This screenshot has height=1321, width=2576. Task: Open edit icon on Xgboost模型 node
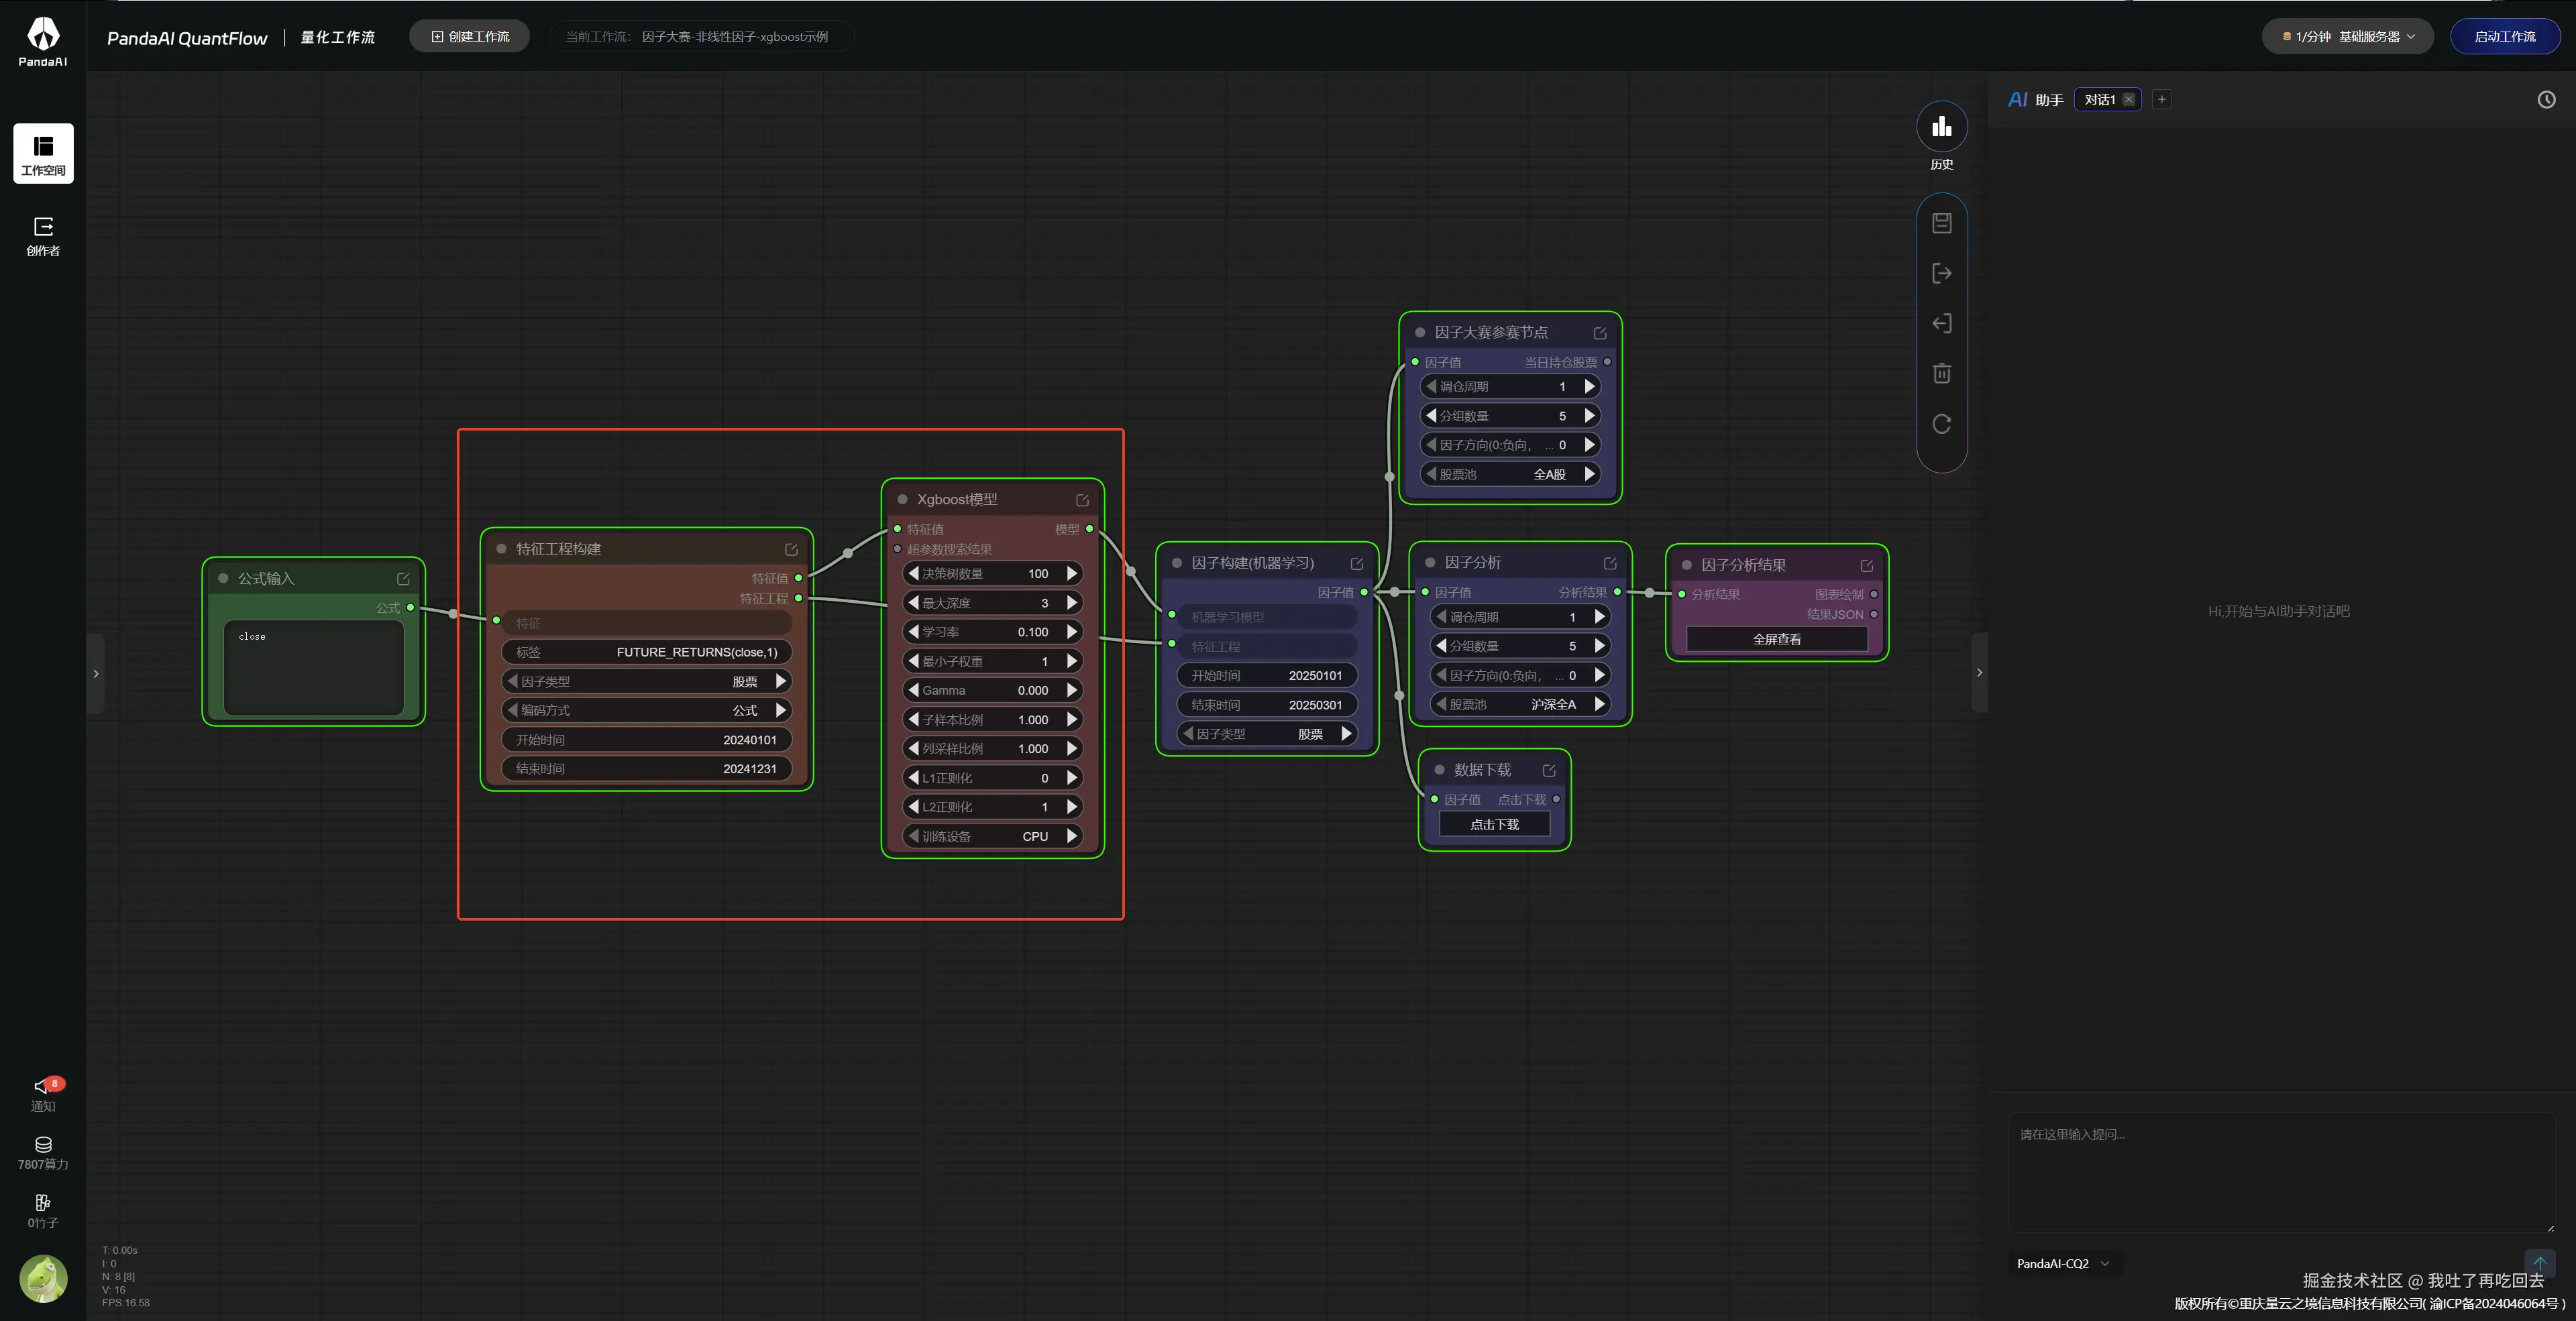(x=1082, y=500)
